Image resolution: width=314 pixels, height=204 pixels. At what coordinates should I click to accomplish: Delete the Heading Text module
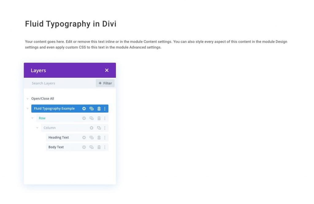(x=99, y=137)
